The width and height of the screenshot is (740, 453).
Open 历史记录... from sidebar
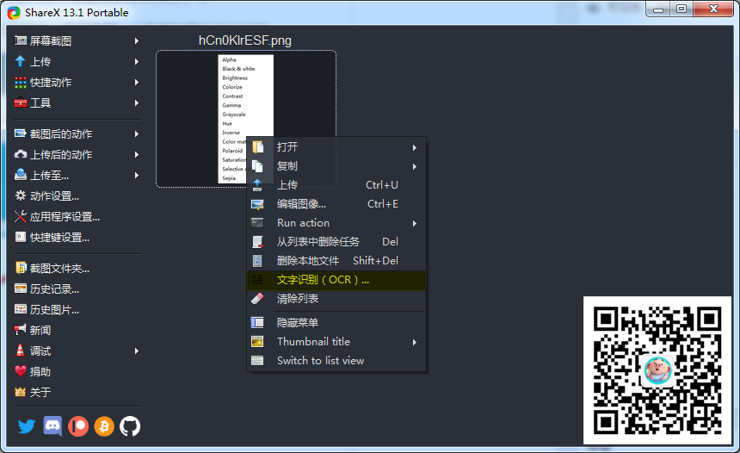tap(54, 289)
